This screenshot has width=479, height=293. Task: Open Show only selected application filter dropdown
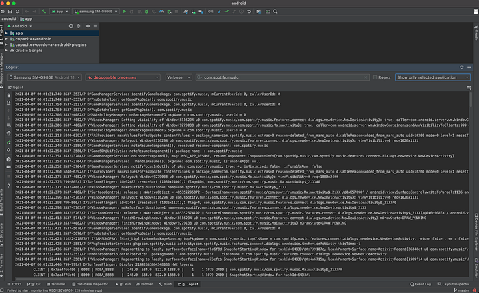click(x=432, y=77)
